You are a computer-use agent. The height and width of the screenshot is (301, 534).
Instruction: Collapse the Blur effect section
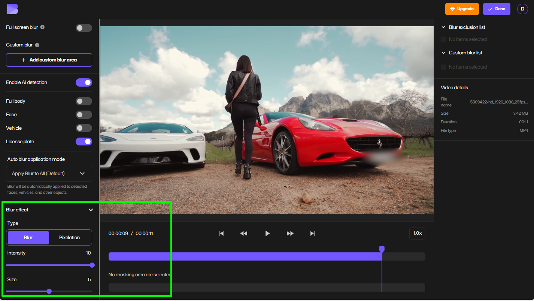pyautogui.click(x=91, y=210)
